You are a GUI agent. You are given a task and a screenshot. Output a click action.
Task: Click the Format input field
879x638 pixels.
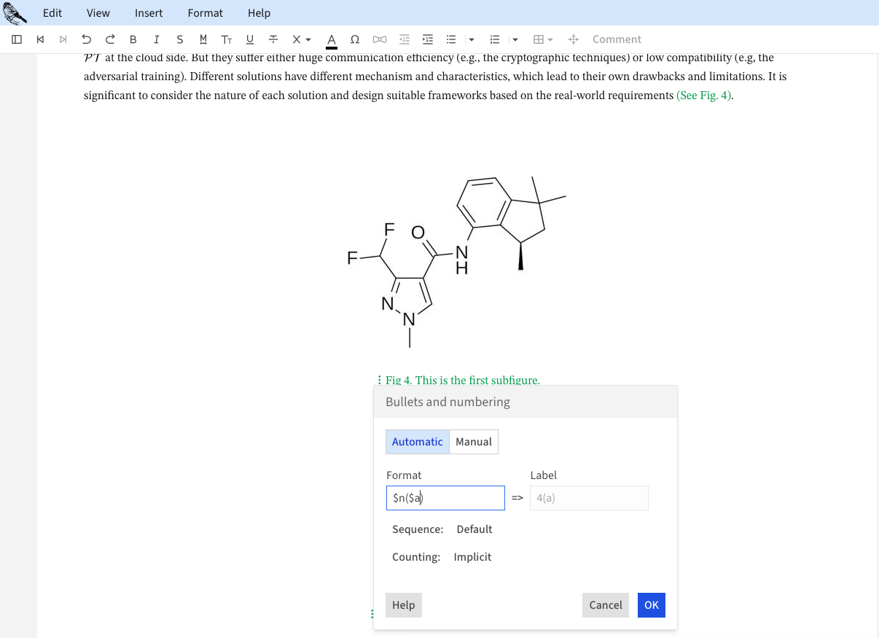445,498
